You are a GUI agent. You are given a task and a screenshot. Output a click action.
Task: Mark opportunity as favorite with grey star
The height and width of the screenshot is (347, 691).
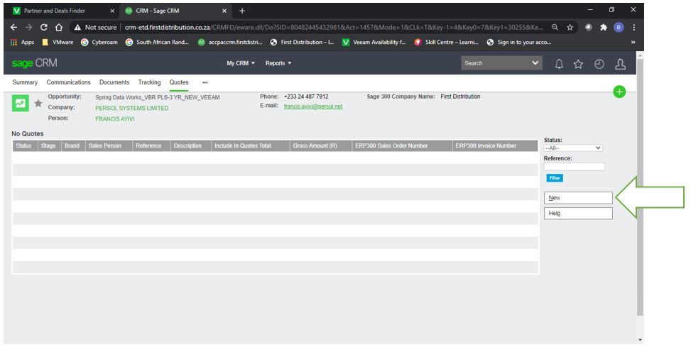pyautogui.click(x=38, y=103)
